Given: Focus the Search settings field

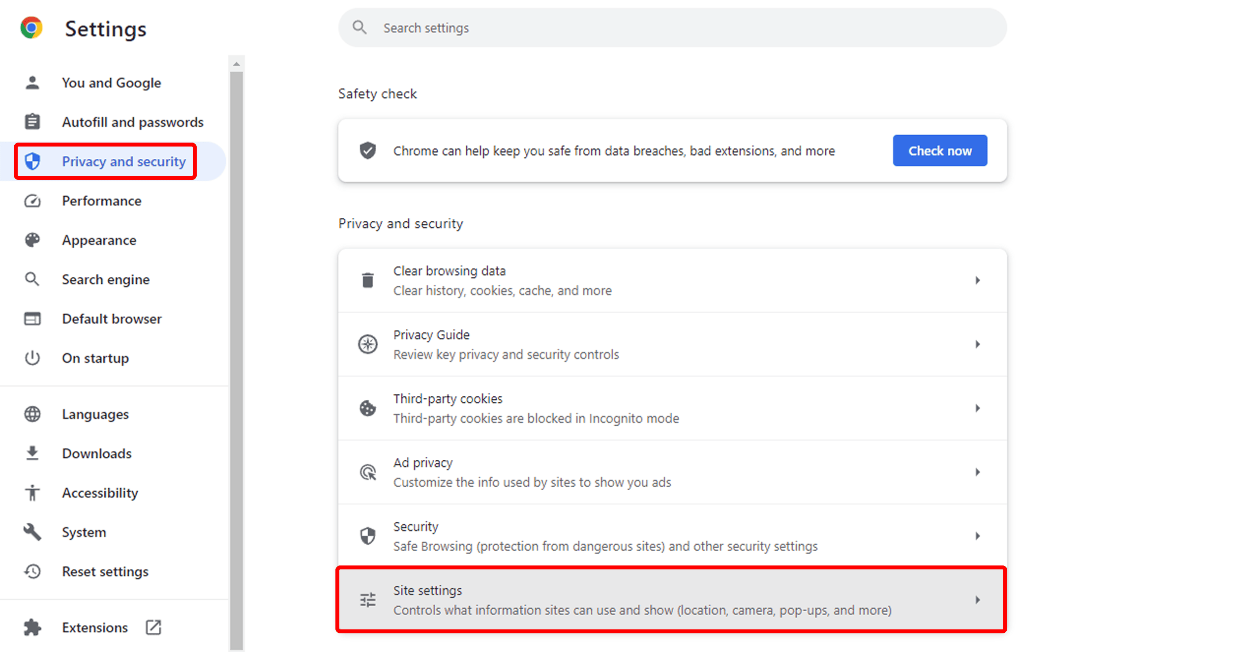Looking at the screenshot, I should tap(672, 28).
